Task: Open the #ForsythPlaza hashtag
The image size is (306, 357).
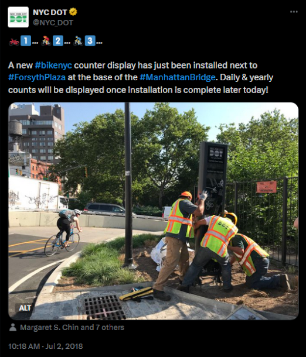Action: (37, 77)
